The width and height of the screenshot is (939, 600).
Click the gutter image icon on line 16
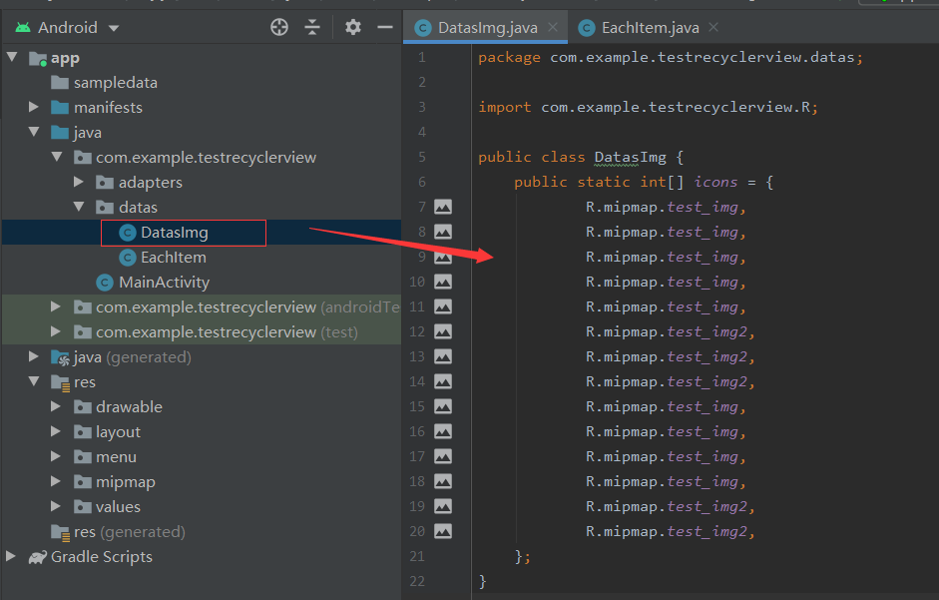tap(442, 431)
